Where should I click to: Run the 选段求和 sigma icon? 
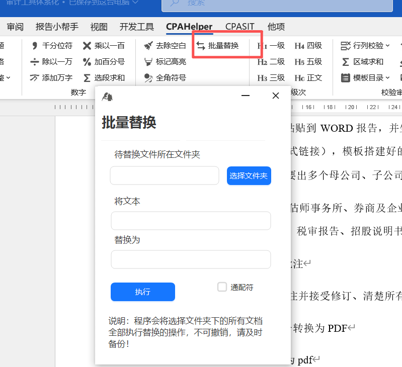87,78
